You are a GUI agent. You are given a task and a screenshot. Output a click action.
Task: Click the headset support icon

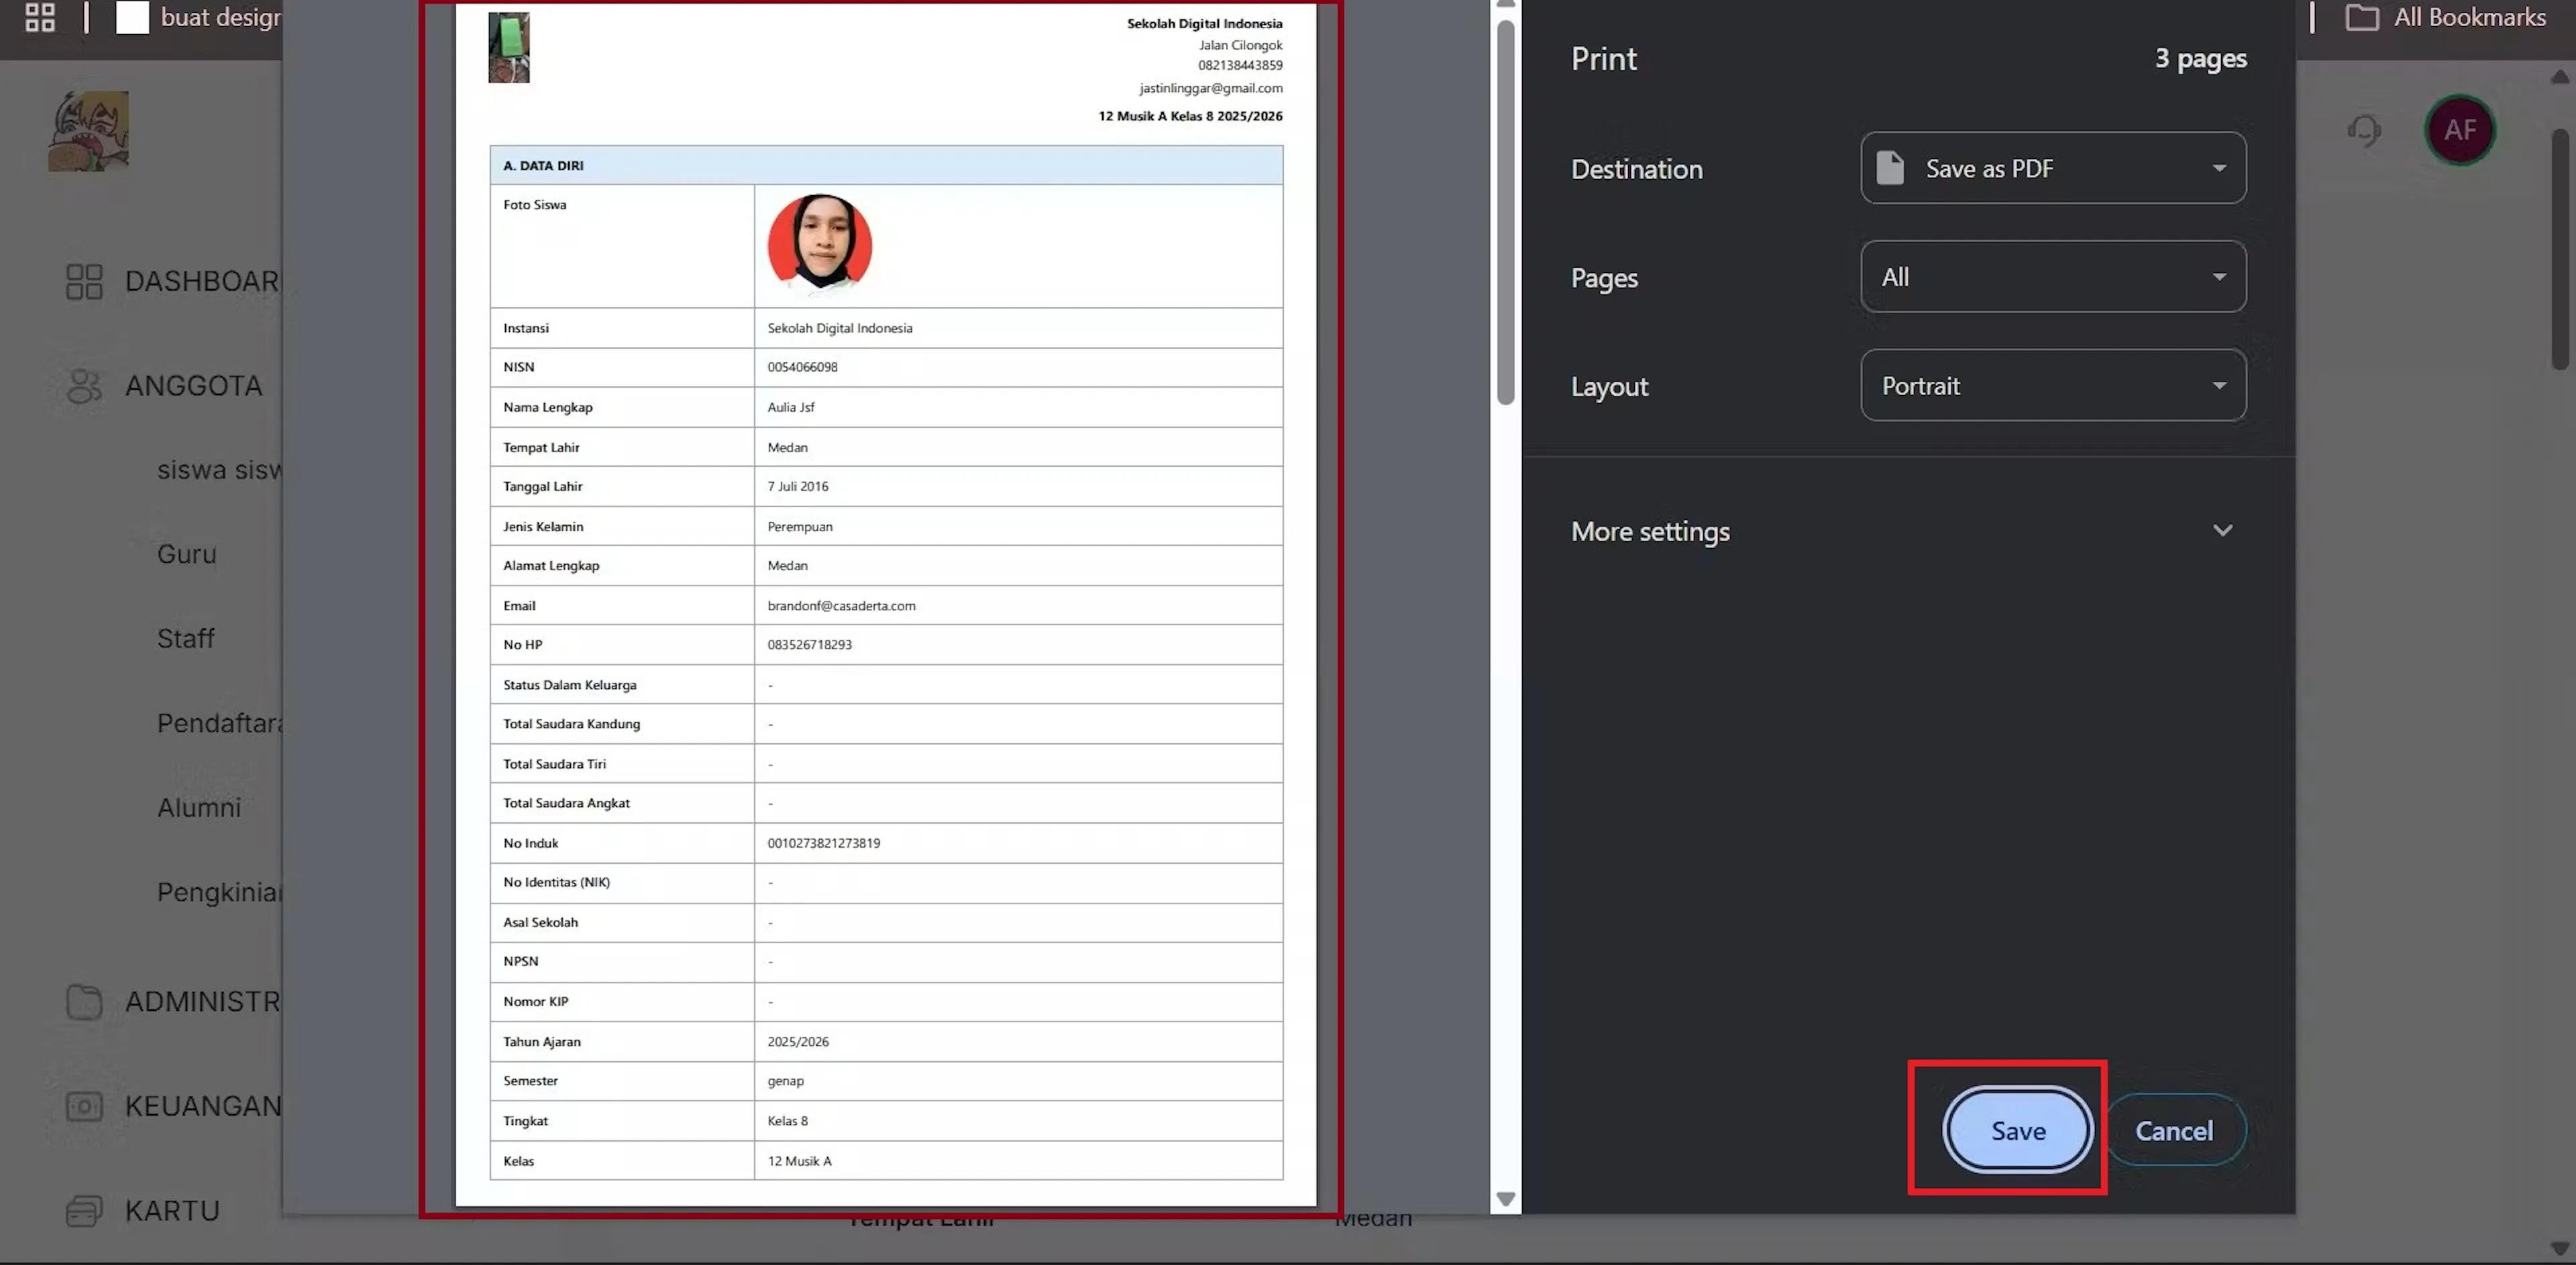pos(2364,130)
